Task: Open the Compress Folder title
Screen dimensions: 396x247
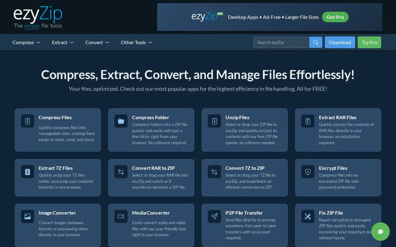Action: [x=150, y=117]
